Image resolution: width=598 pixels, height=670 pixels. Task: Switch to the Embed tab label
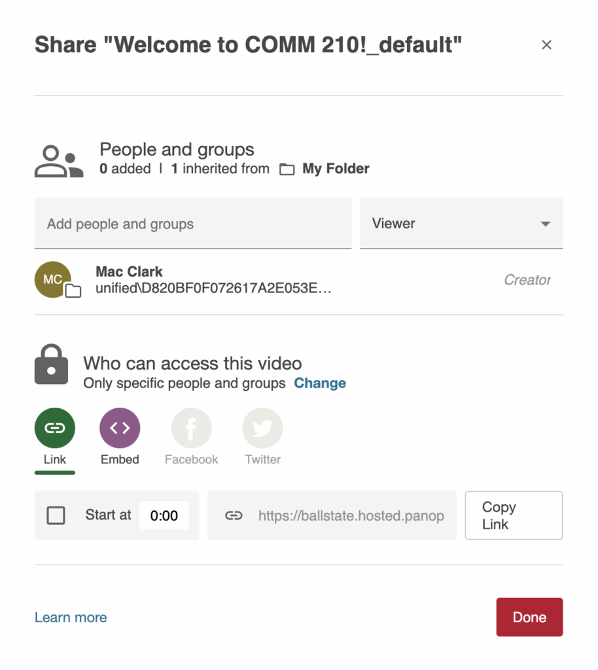tap(120, 459)
